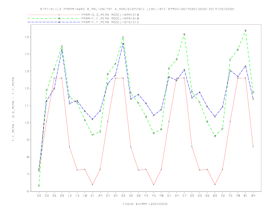Click green NAM data point at hour 81 peak
This screenshot has height=213, width=276.
click(x=245, y=31)
